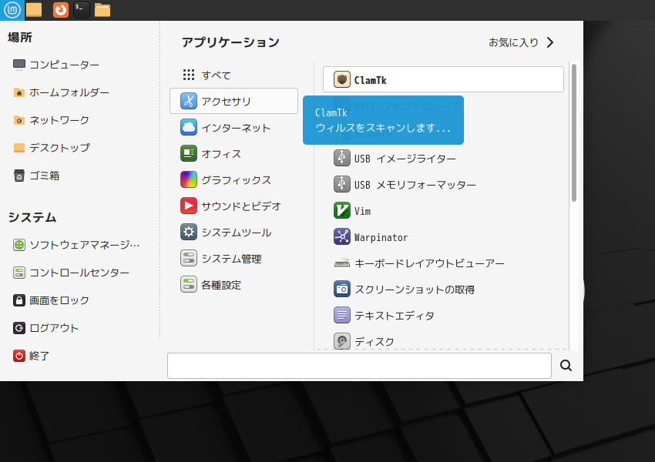Click the application list scrollbar
This screenshot has height=462, width=655.
[574, 132]
